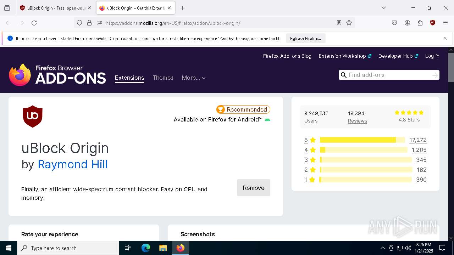Show site security padlock info
The width and height of the screenshot is (454, 255).
pyautogui.click(x=89, y=23)
